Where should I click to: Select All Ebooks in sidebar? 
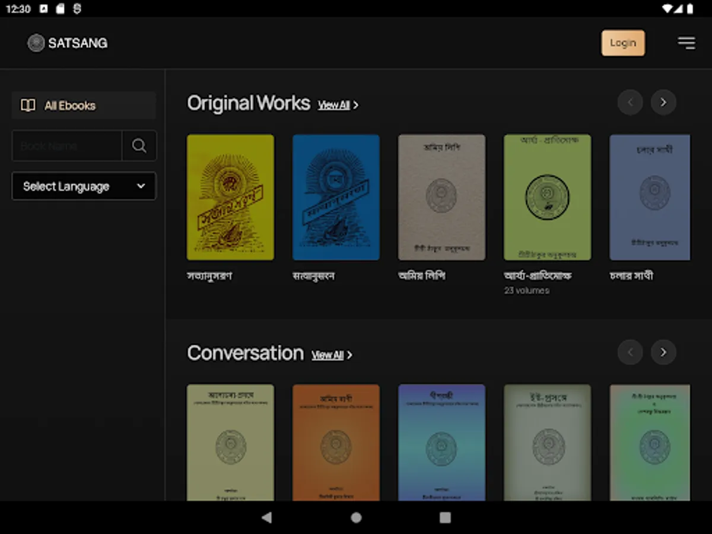(x=84, y=106)
